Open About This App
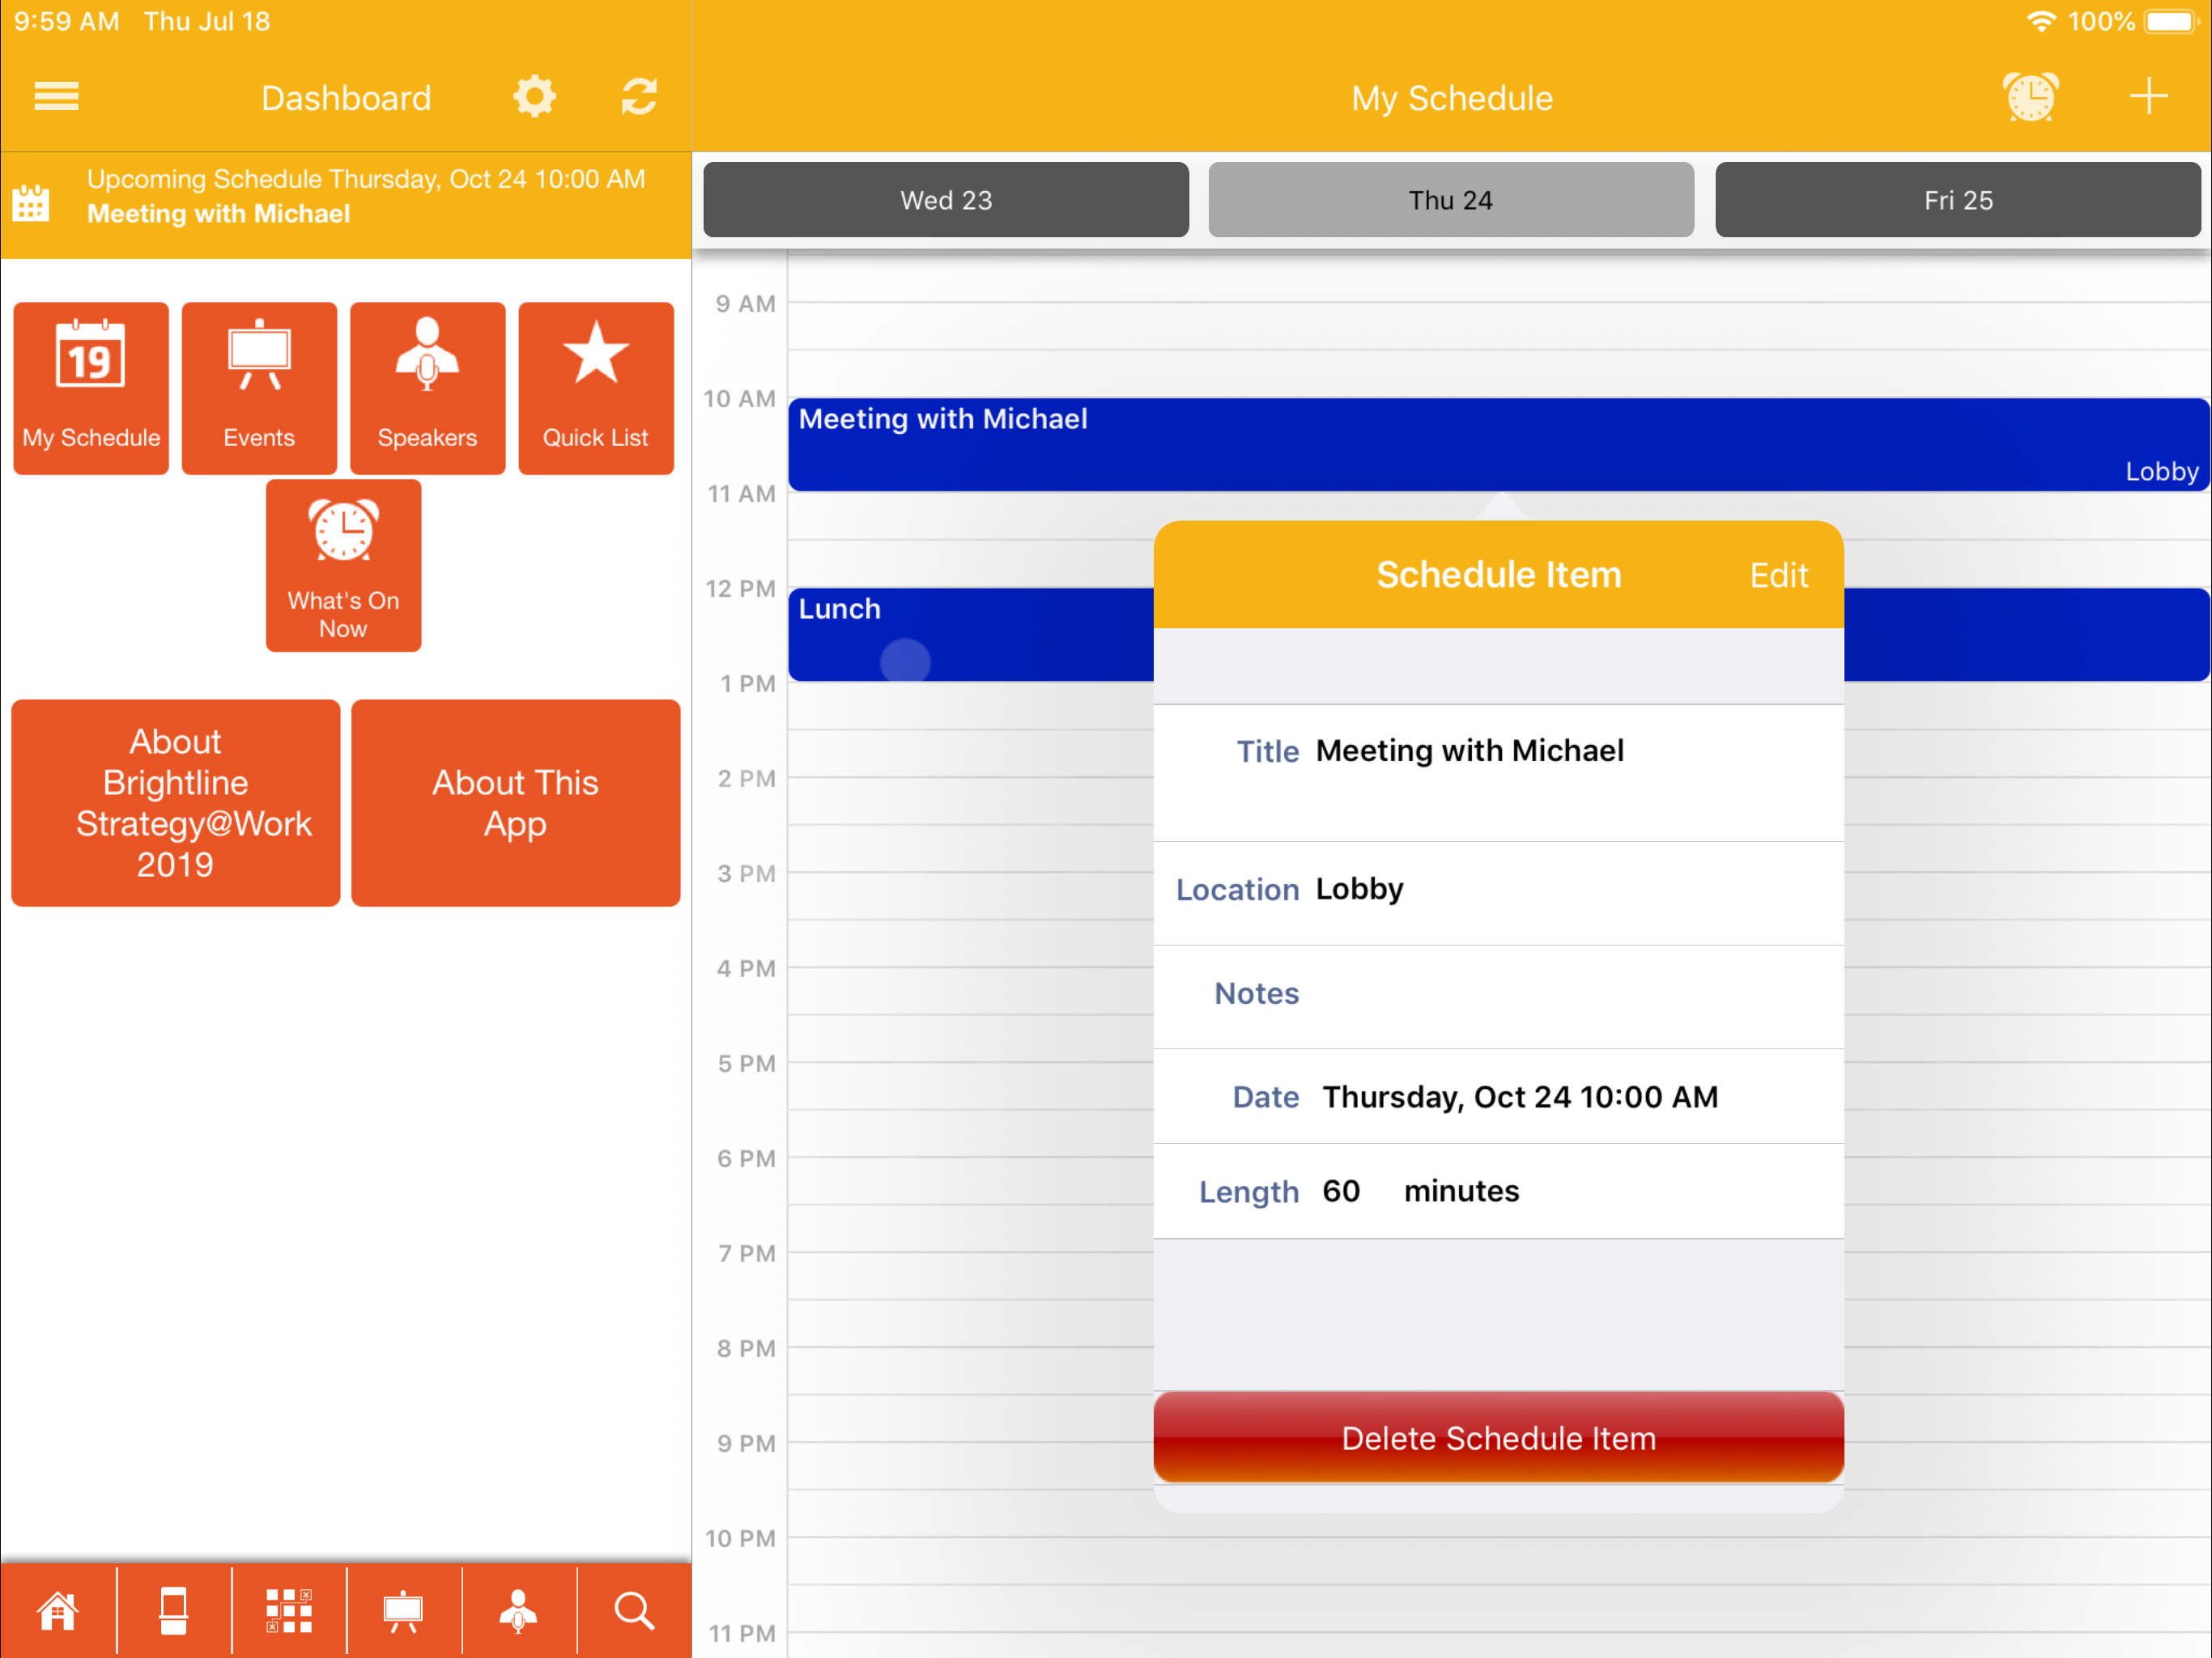This screenshot has height=1658, width=2212. coord(515,803)
